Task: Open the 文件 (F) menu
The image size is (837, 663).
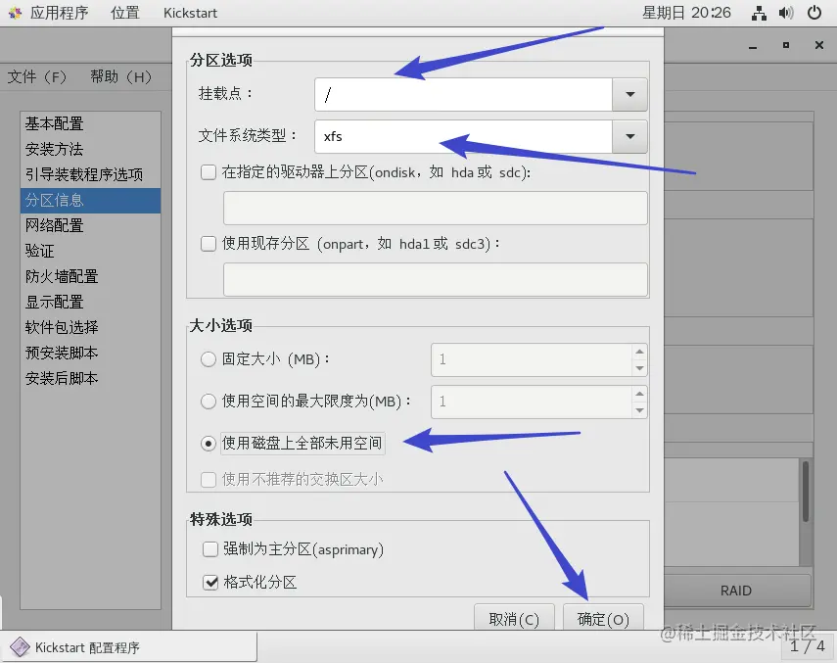Action: coord(37,76)
